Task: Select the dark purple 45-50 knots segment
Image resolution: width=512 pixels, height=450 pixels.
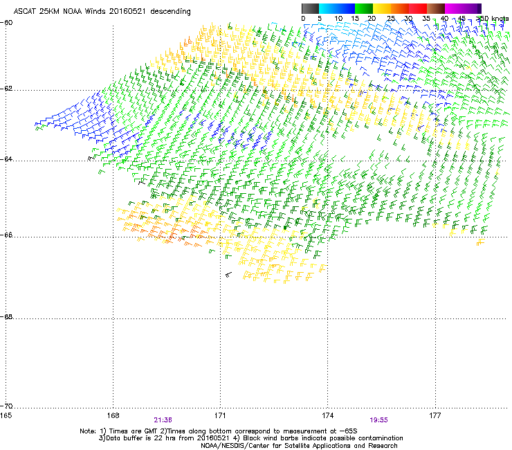Action: click(472, 8)
